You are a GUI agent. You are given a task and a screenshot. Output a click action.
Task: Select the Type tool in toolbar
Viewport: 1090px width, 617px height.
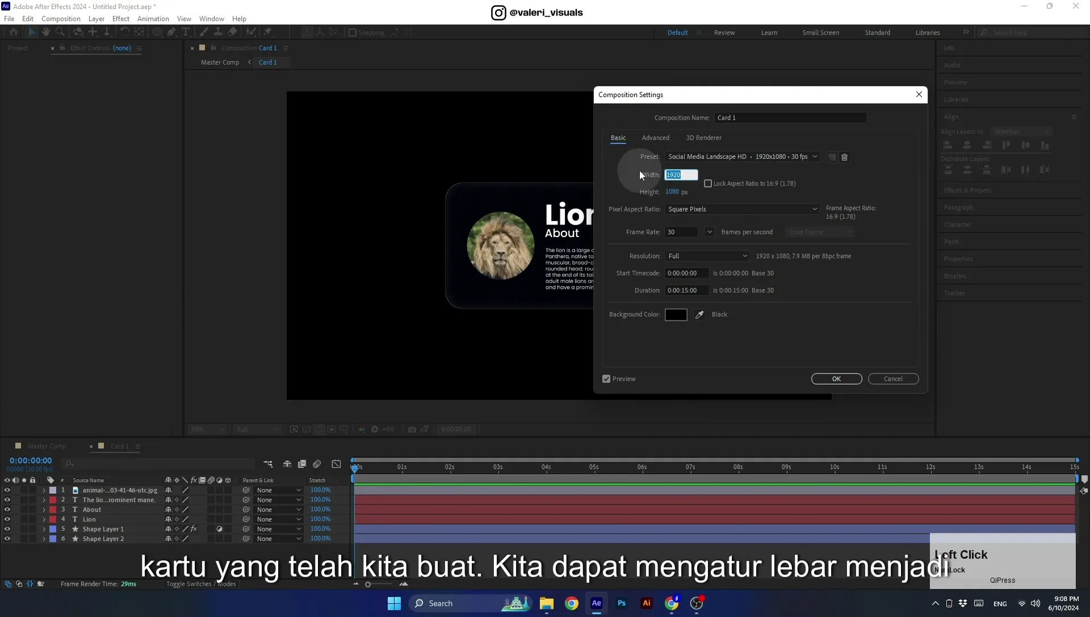tap(186, 32)
